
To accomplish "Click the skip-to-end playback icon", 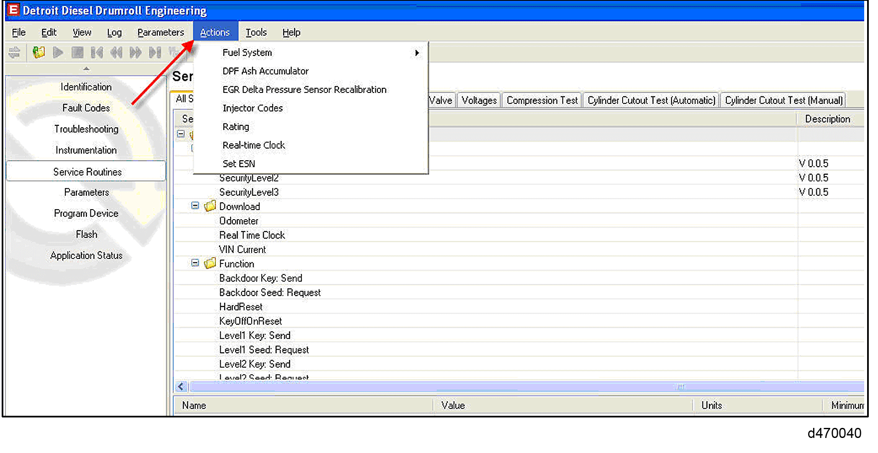I will point(155,53).
